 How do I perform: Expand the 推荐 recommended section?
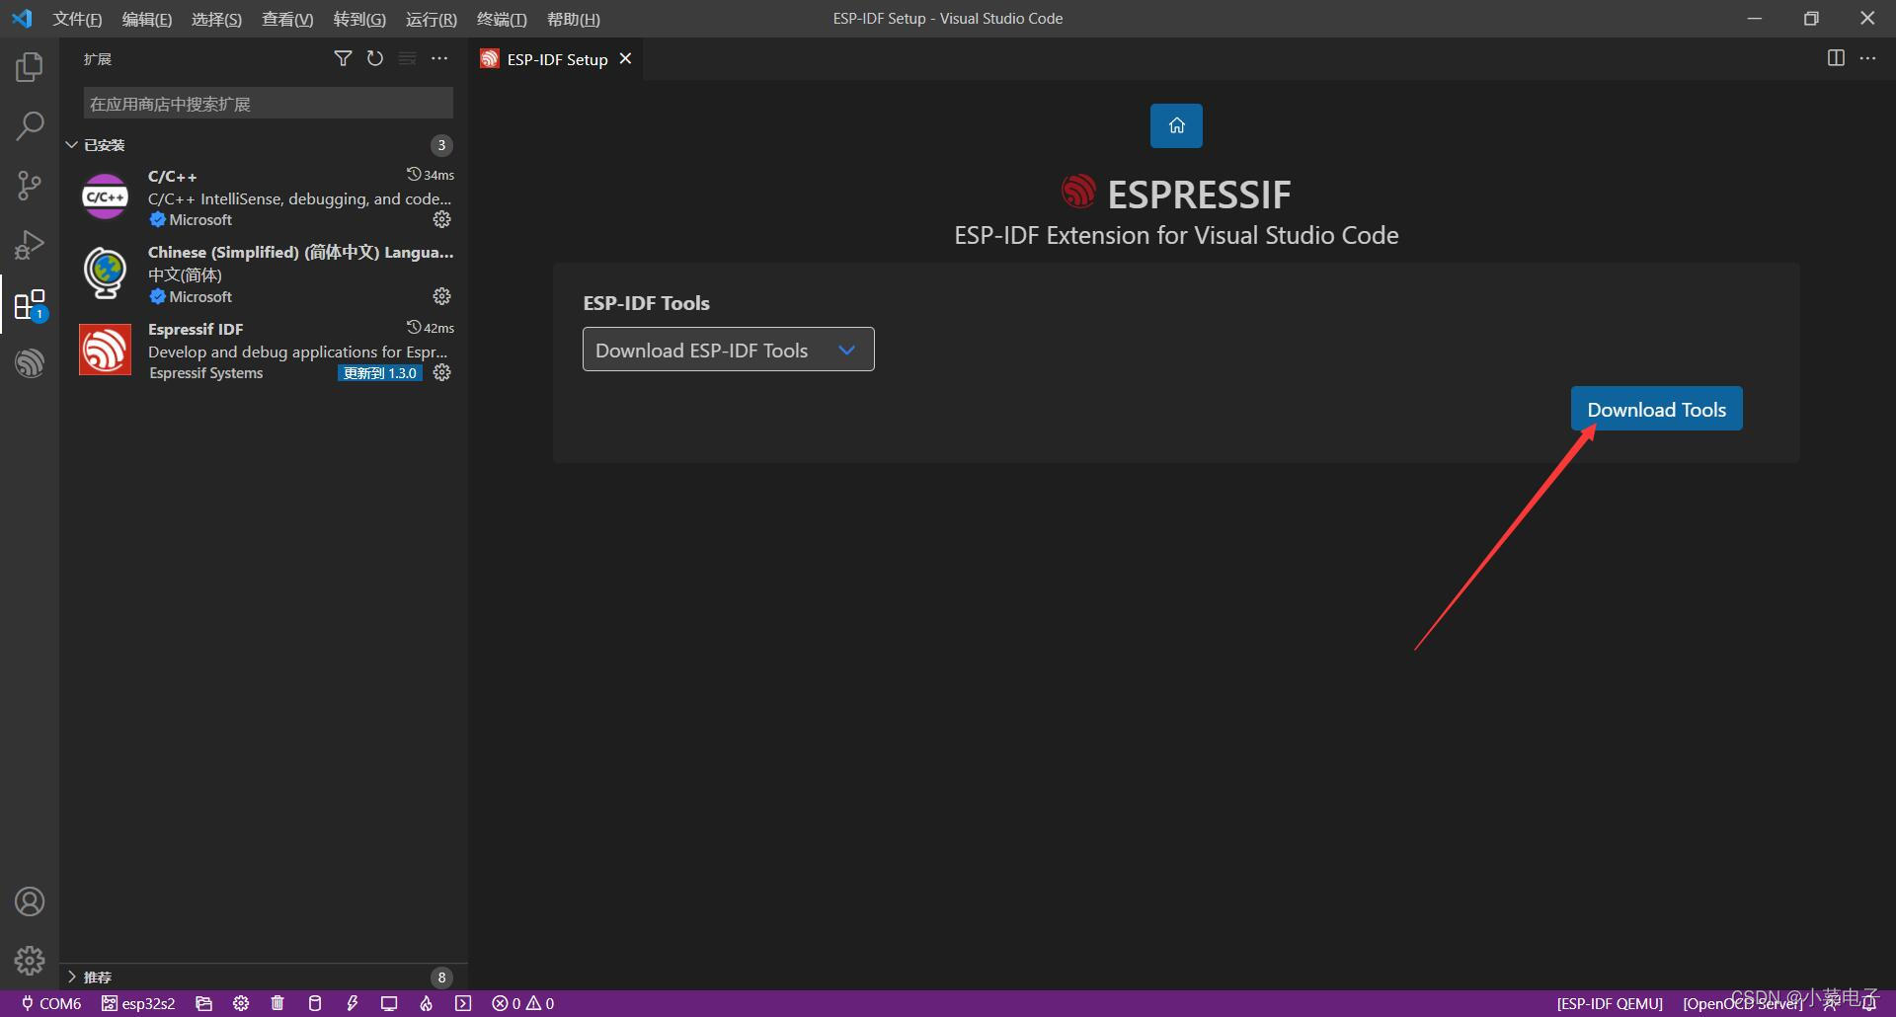pyautogui.click(x=264, y=977)
